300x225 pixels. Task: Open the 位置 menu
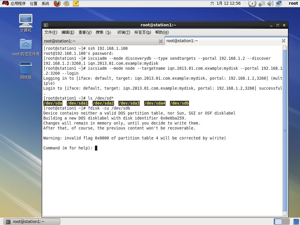tap(33, 4)
